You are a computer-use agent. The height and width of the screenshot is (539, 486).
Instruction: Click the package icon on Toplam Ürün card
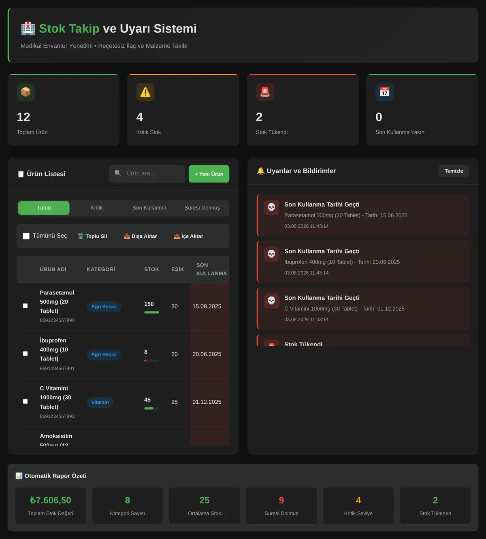click(x=26, y=92)
